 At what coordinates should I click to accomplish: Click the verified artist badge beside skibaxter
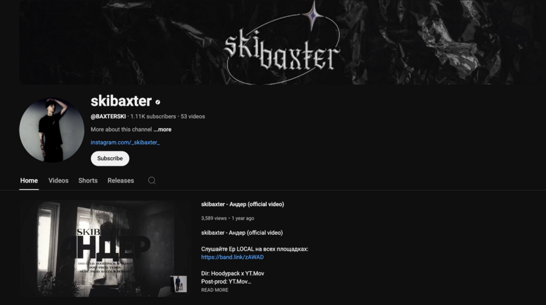click(158, 102)
